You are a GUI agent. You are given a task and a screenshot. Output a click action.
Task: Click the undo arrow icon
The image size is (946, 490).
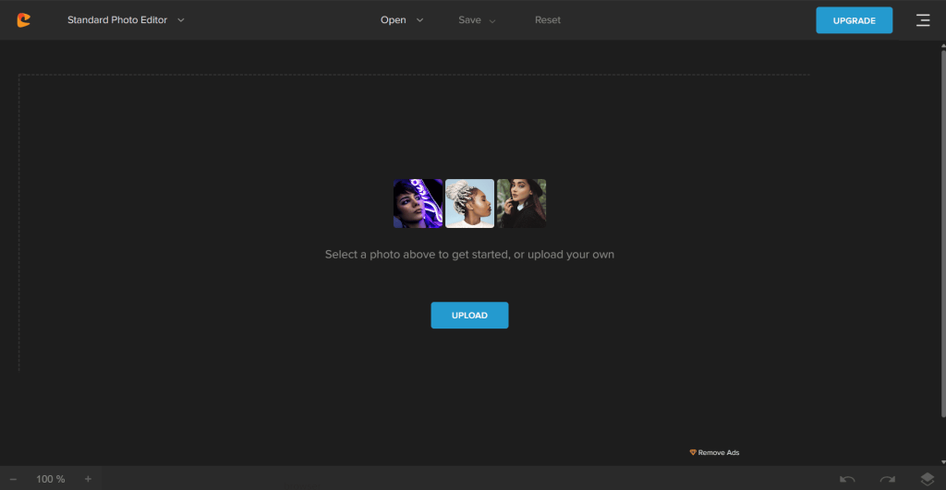click(847, 479)
